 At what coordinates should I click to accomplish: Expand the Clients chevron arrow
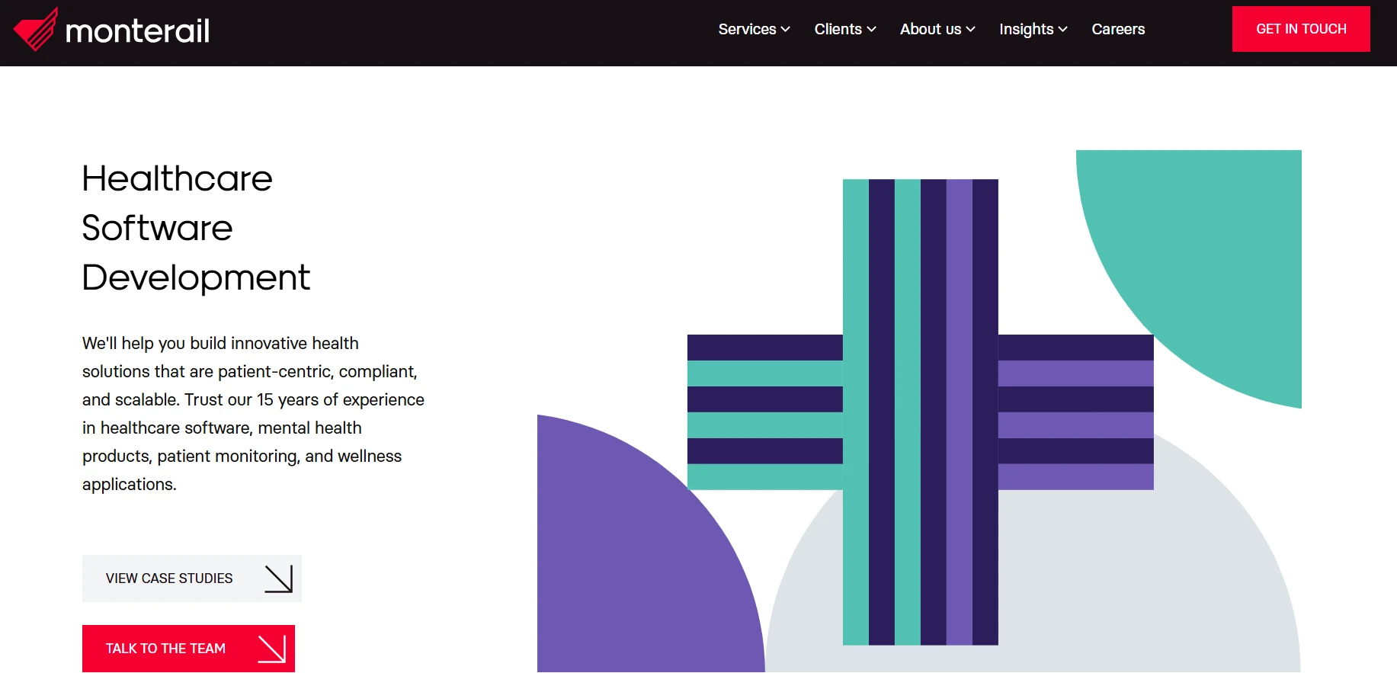pyautogui.click(x=871, y=30)
